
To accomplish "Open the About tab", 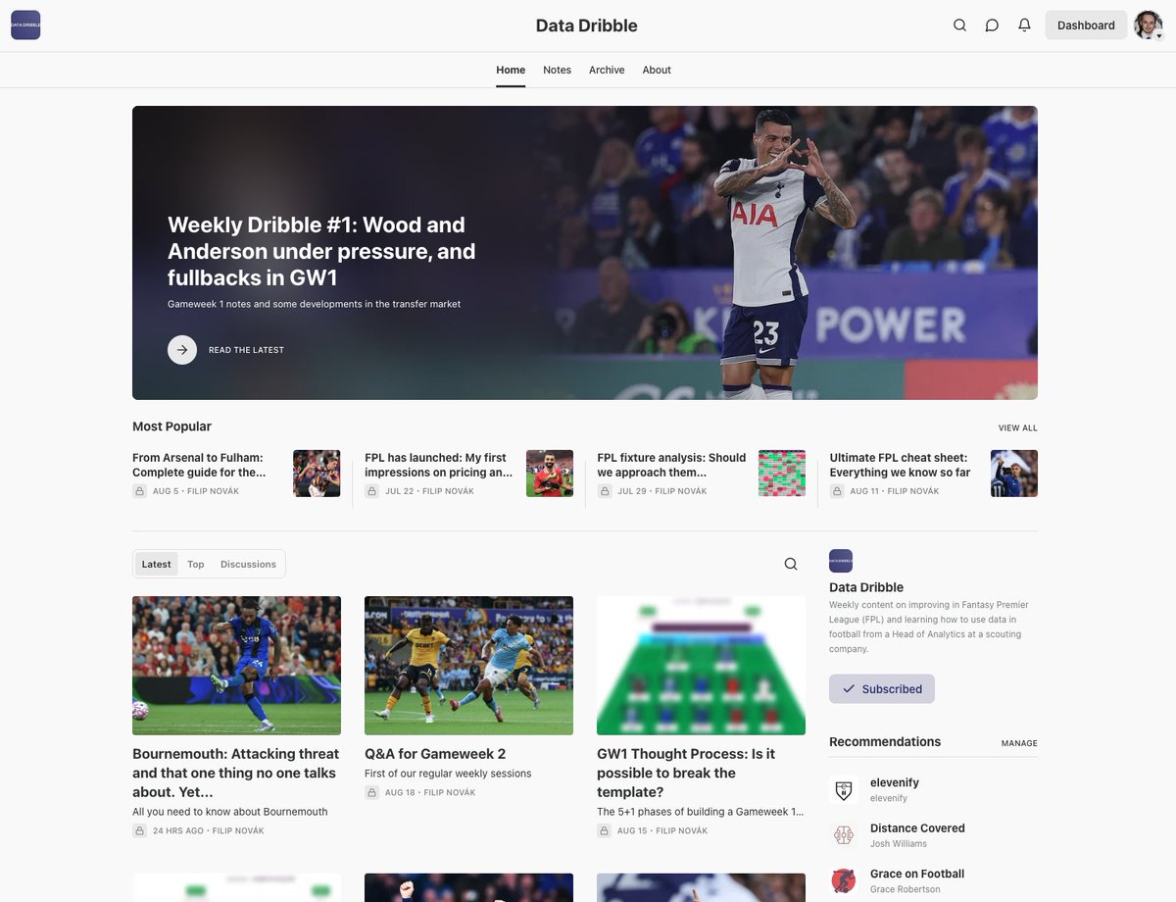I will [x=657, y=70].
